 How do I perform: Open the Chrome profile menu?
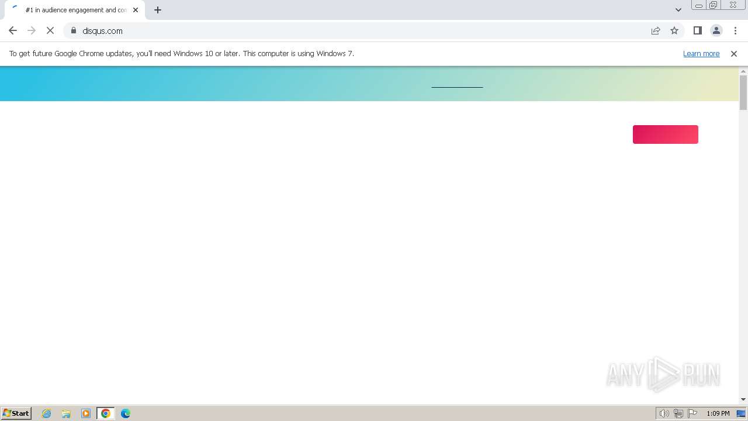coord(716,30)
